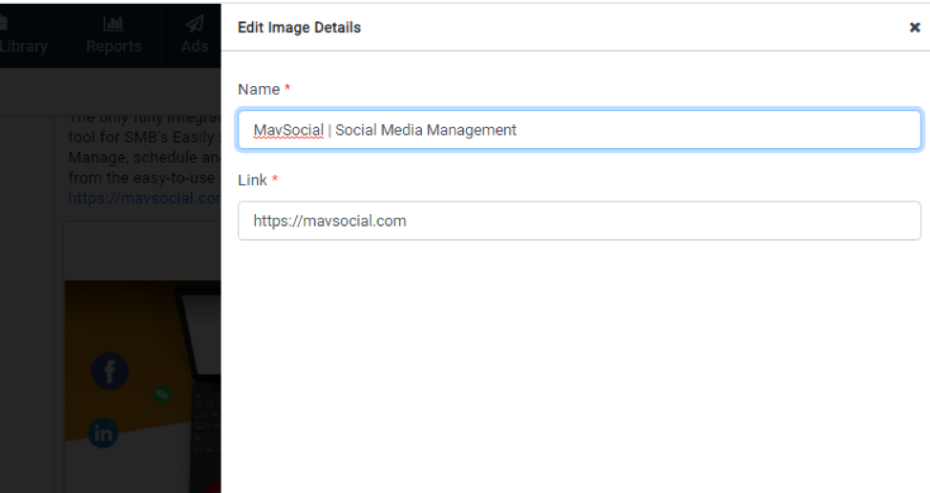Open the Reports bar chart icon
The width and height of the screenshot is (930, 493).
click(114, 24)
